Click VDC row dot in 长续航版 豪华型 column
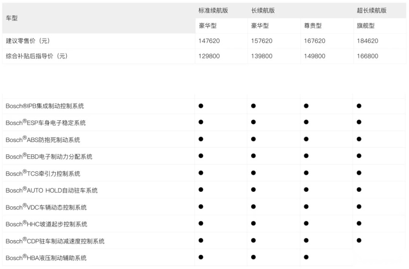Screen dimensions: 409x269 (x=253, y=207)
